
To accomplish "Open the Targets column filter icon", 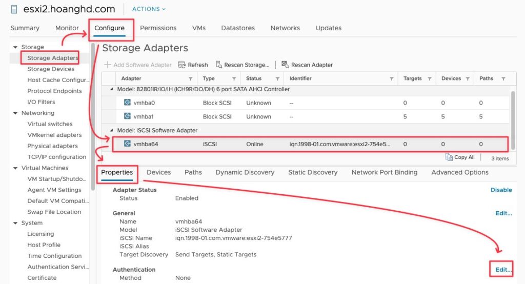I will point(430,79).
